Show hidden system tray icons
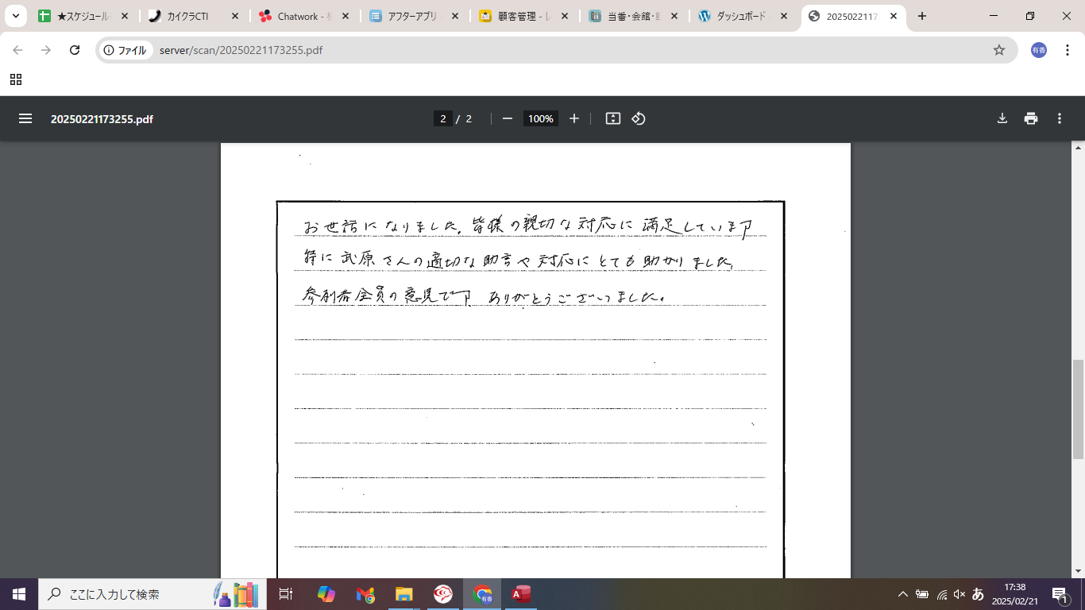Viewport: 1085px width, 610px height. (x=902, y=594)
